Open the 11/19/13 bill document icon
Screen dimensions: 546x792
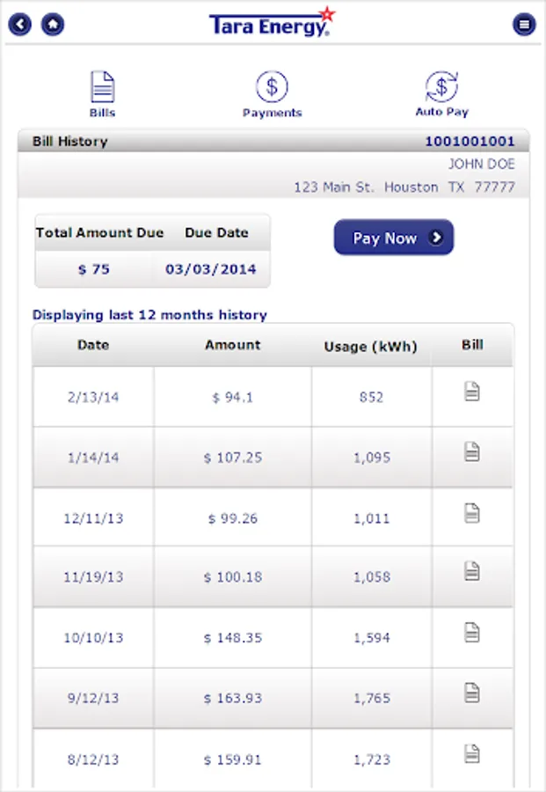(x=472, y=571)
